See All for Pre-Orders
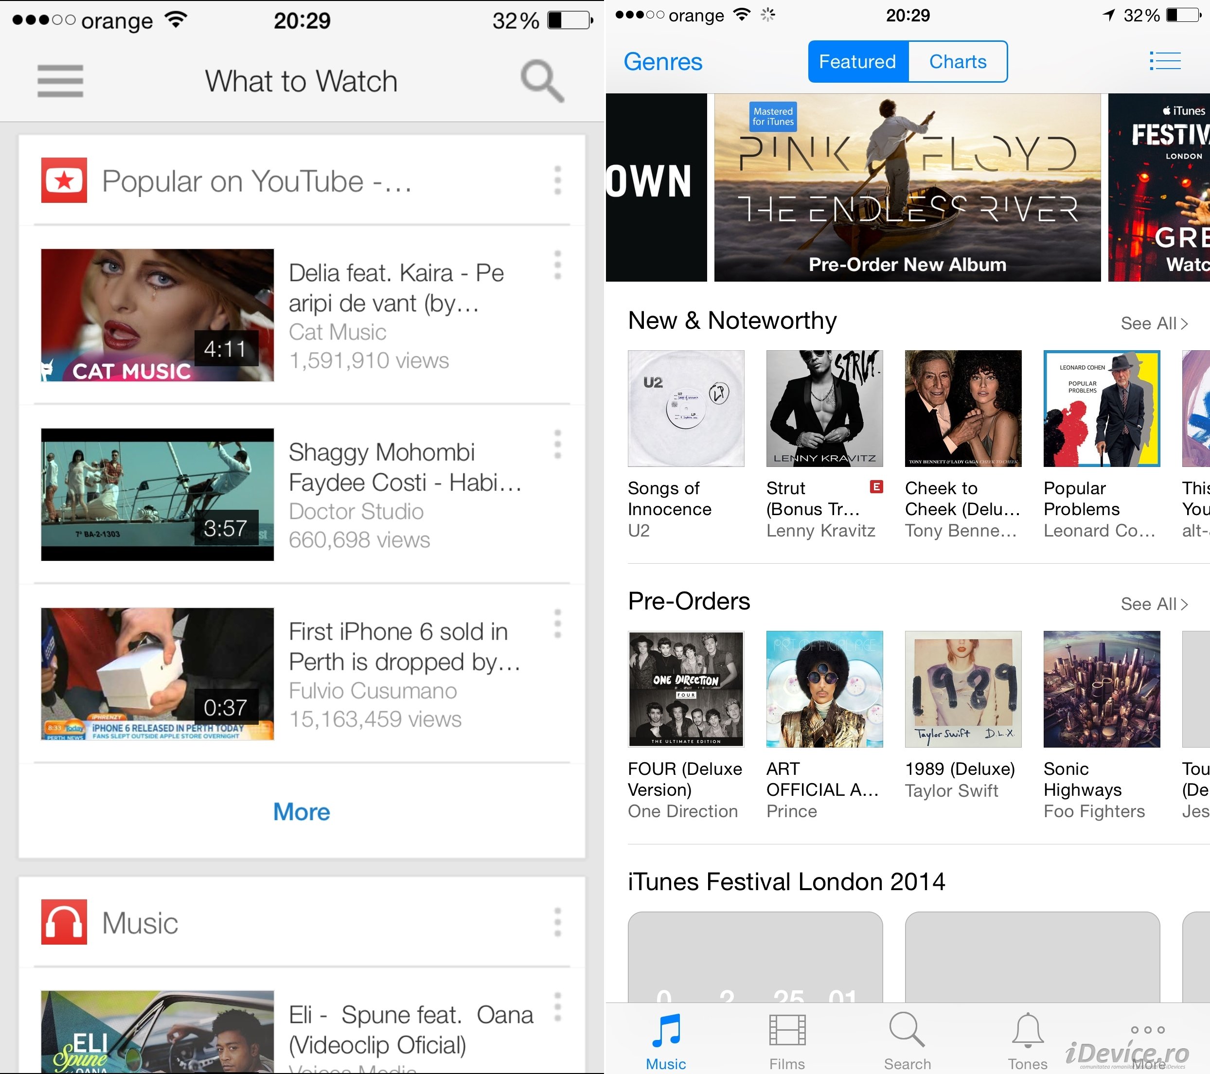Viewport: 1210px width, 1074px height. click(1155, 604)
